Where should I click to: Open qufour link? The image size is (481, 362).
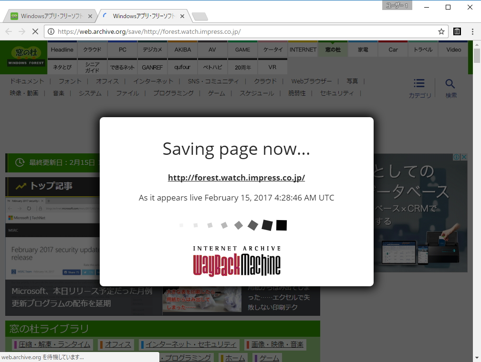pyautogui.click(x=182, y=67)
